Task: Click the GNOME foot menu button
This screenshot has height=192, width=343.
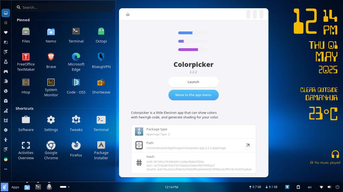Action: (x=5, y=187)
